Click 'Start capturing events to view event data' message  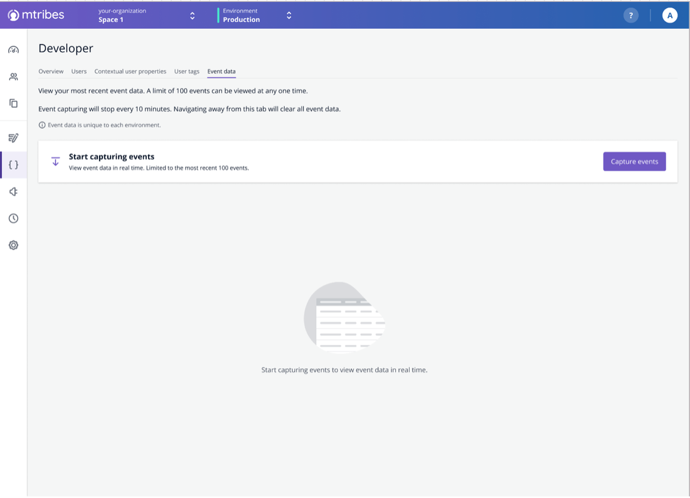coord(344,370)
